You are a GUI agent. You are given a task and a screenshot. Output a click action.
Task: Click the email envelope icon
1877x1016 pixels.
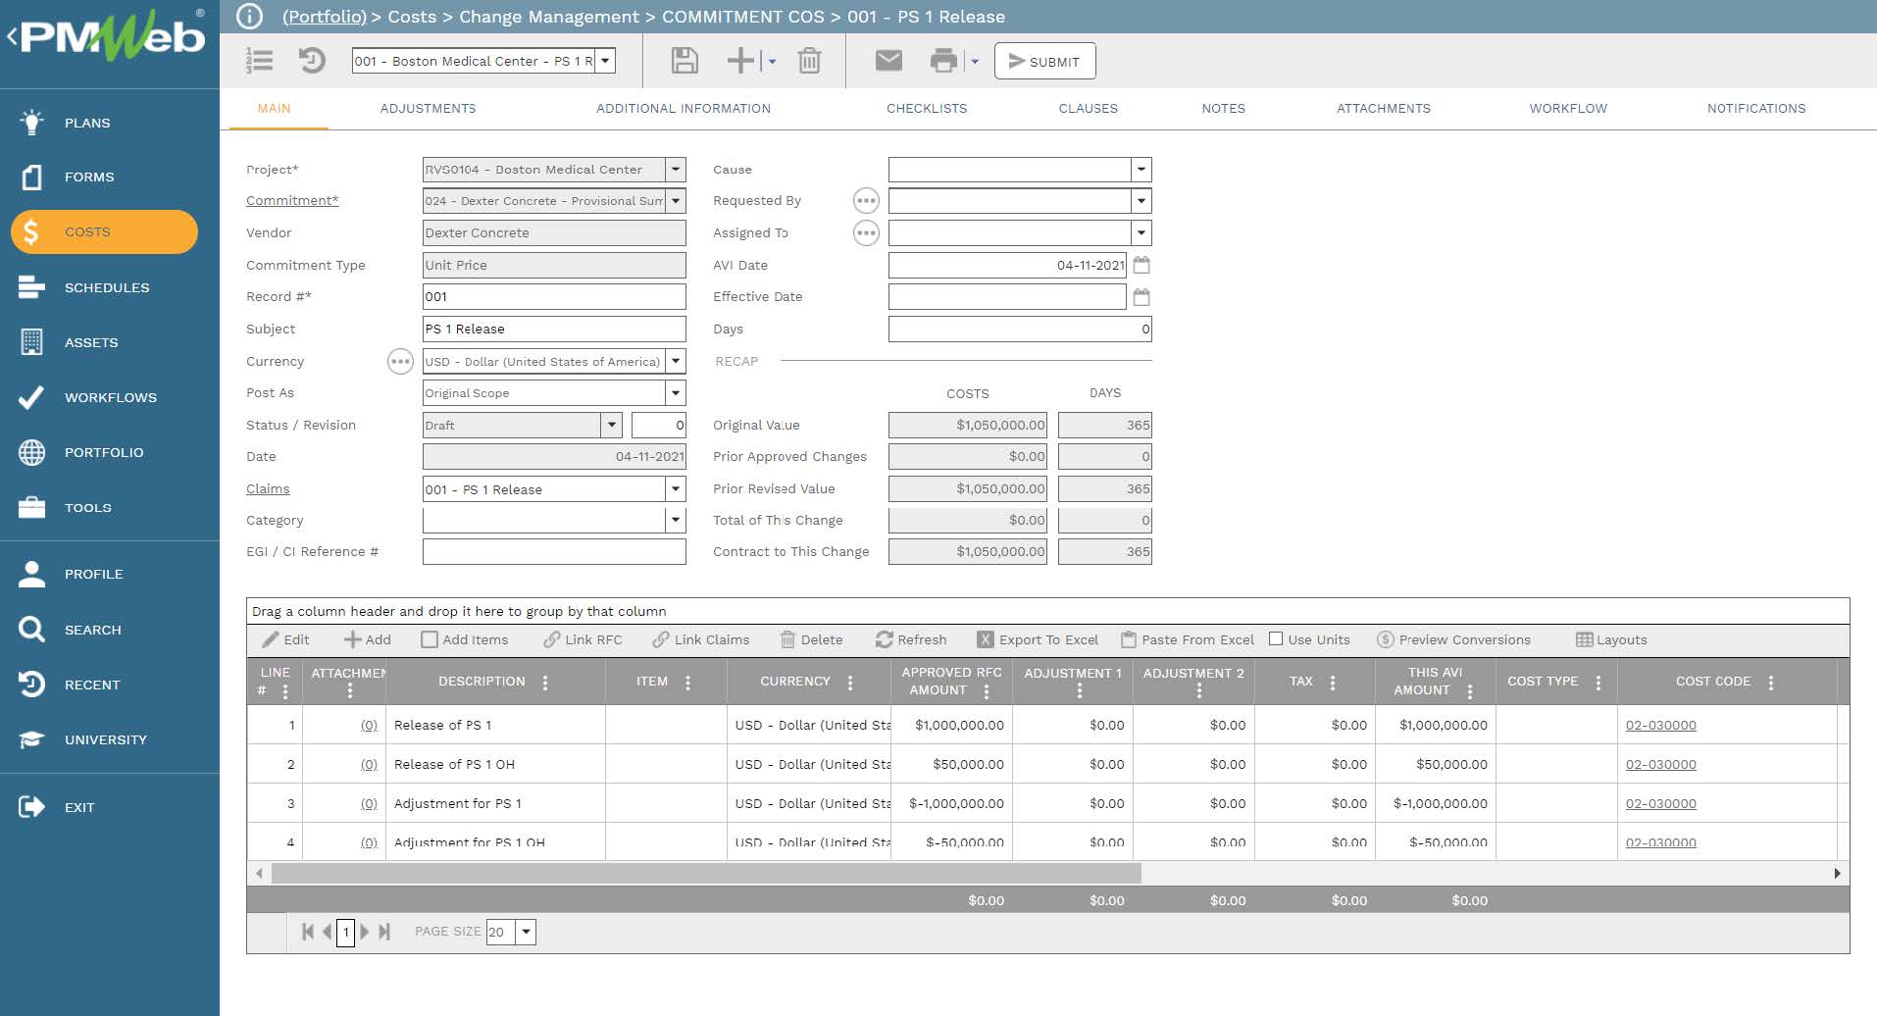point(888,61)
